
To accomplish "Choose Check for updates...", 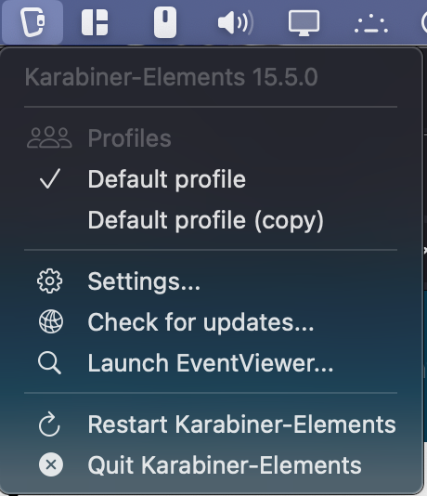I will (x=211, y=322).
